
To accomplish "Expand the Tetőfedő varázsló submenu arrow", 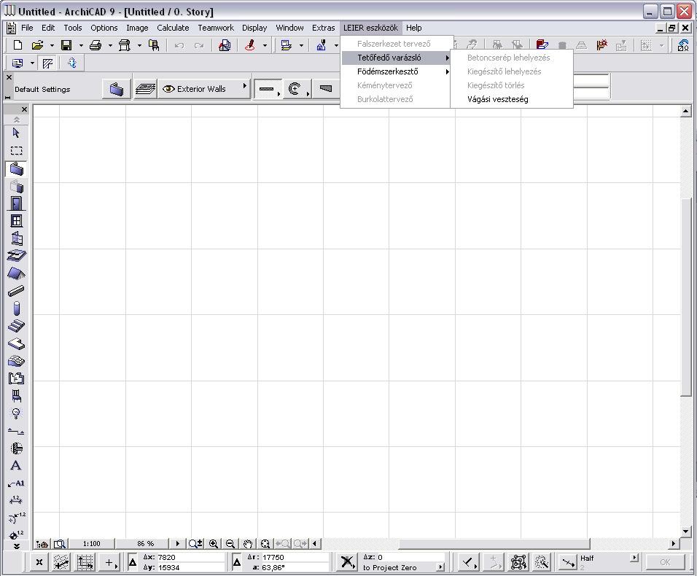I will pyautogui.click(x=447, y=58).
